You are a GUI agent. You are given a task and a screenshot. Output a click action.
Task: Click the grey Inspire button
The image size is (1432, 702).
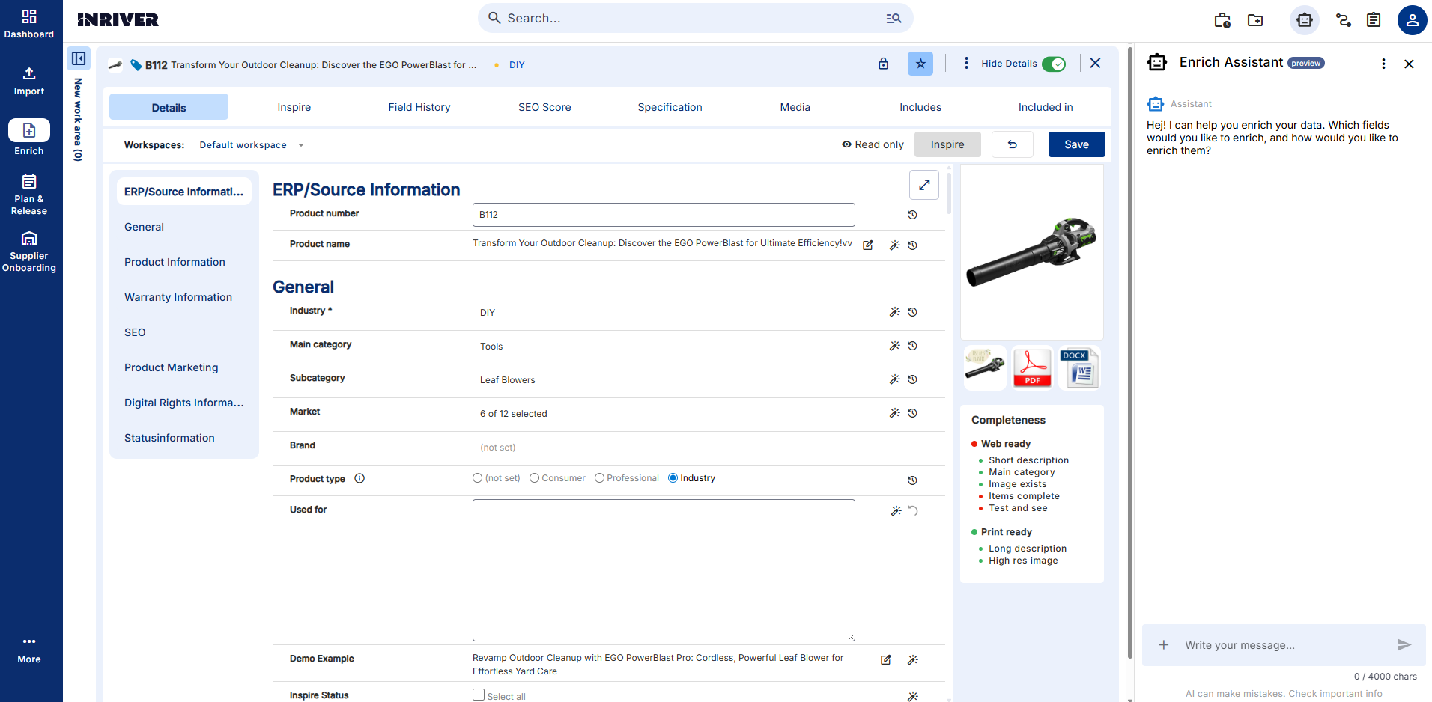[947, 144]
